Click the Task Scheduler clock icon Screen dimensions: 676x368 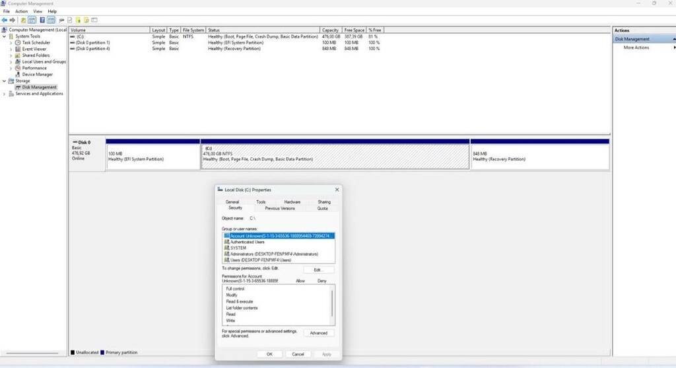point(18,43)
